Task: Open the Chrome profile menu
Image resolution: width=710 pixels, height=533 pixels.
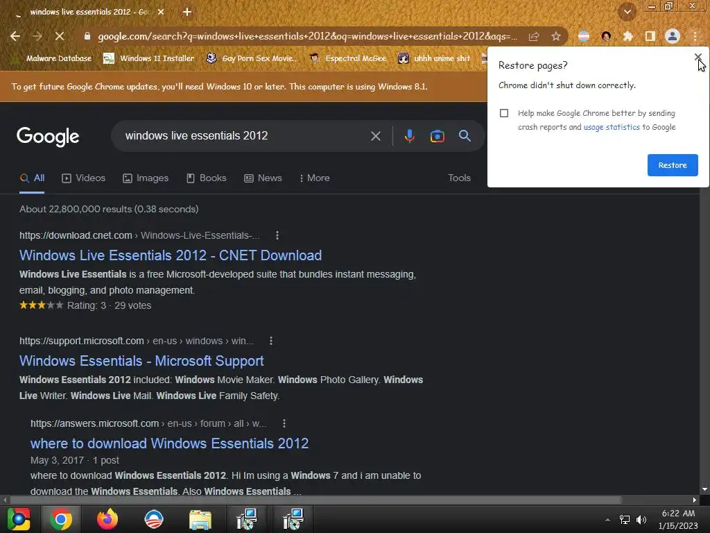Action: [x=673, y=36]
